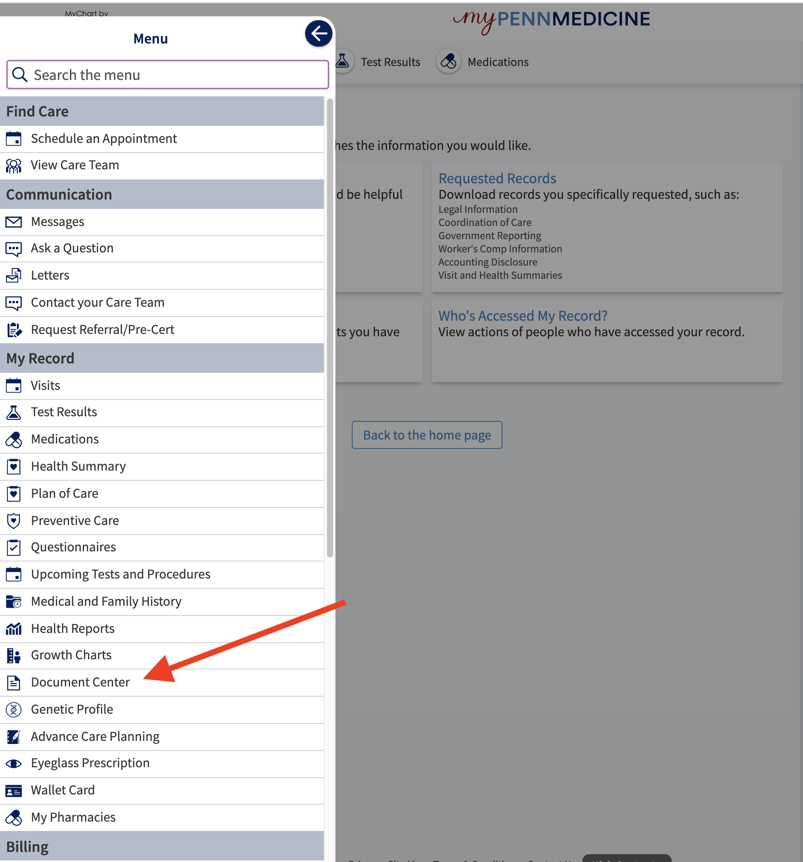
Task: Click the Genetic Profile DNA icon
Action: (x=14, y=710)
